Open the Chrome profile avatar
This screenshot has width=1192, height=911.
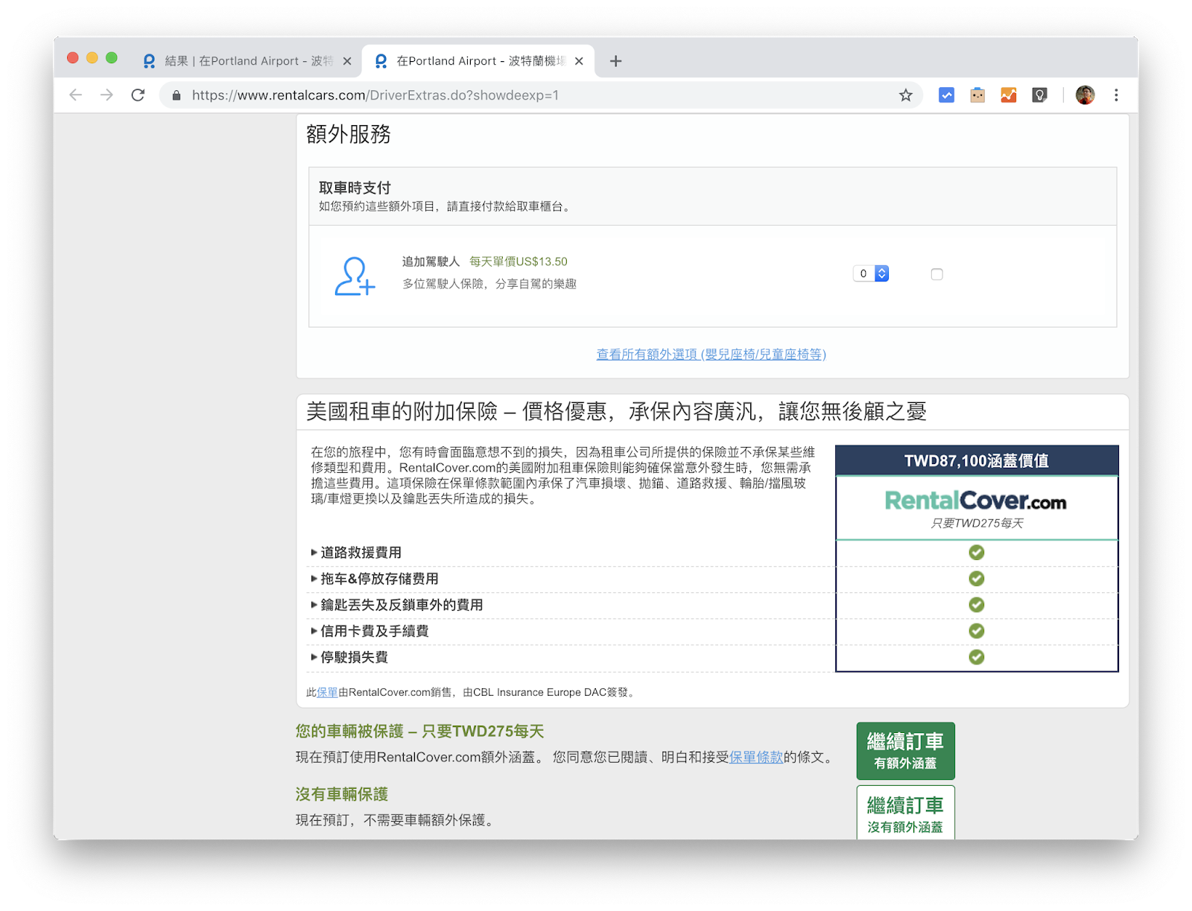[1085, 95]
